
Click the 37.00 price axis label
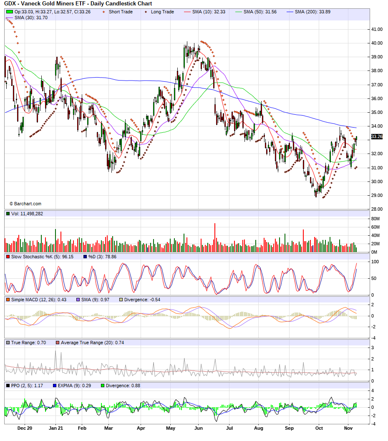click(377, 85)
